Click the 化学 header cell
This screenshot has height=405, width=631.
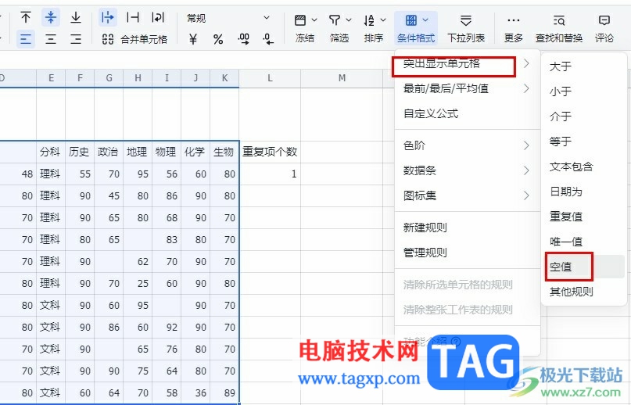point(196,152)
